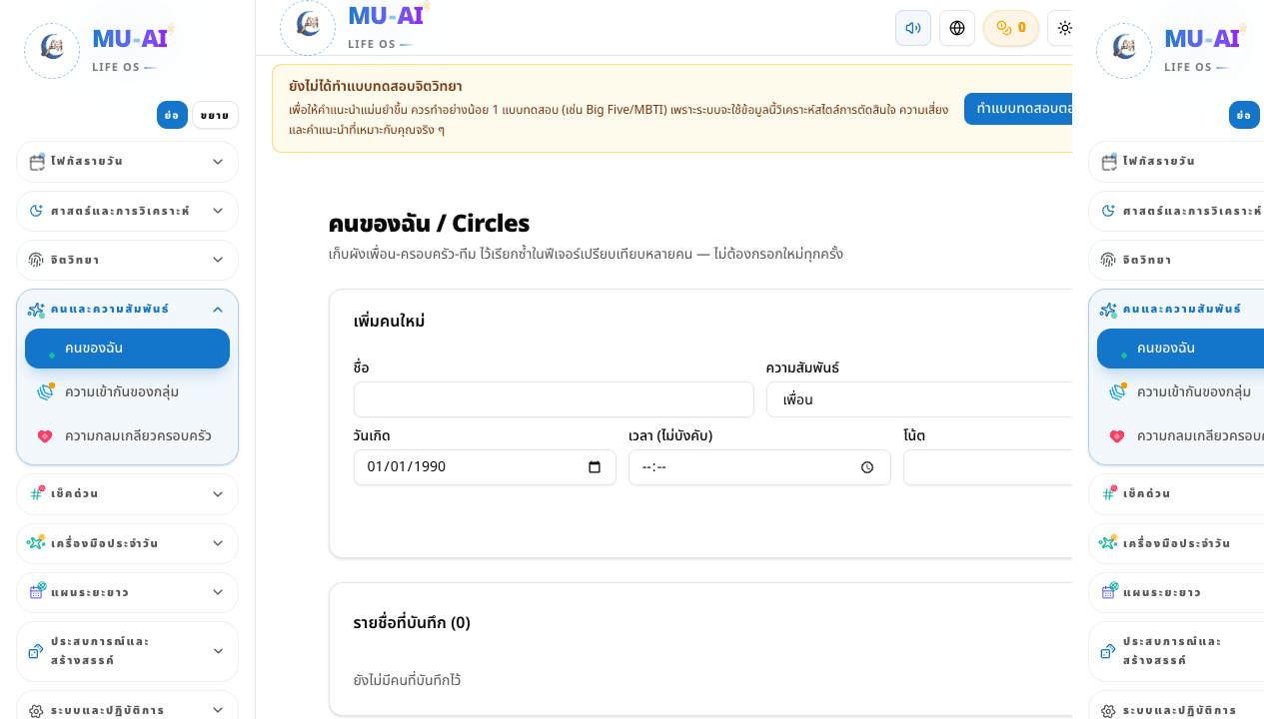Click the ชื่อ name input field
Screen dimensions: 1264x719
click(554, 399)
